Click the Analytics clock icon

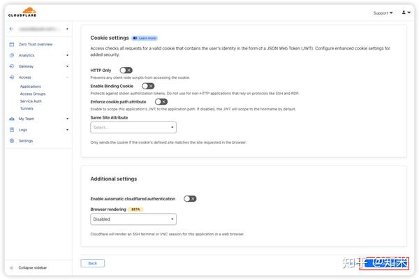point(11,55)
